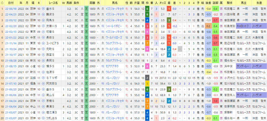Click the 馬主 column header
The image size is (267, 121).
pos(244,3)
